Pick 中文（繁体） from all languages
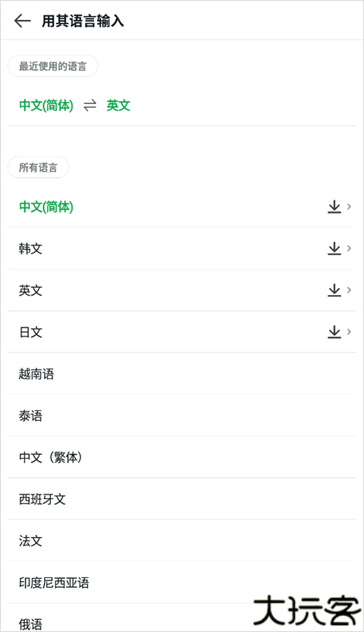The image size is (364, 632). (x=182, y=457)
